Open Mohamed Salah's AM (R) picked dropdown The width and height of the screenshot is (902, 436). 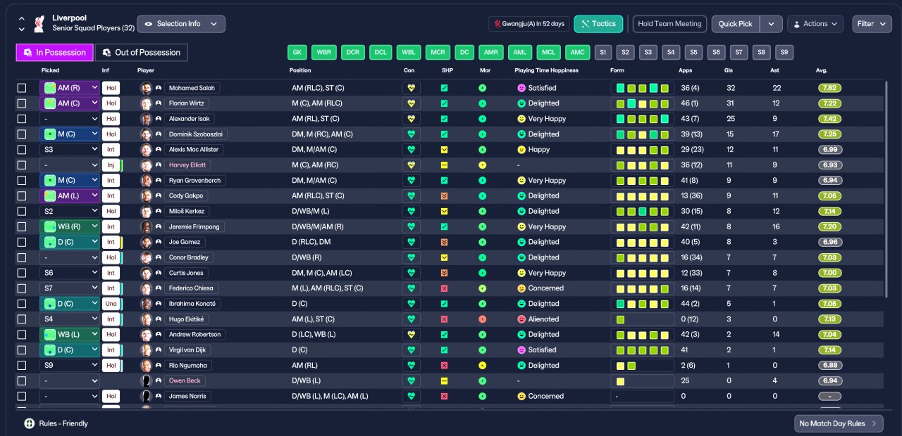tap(70, 88)
